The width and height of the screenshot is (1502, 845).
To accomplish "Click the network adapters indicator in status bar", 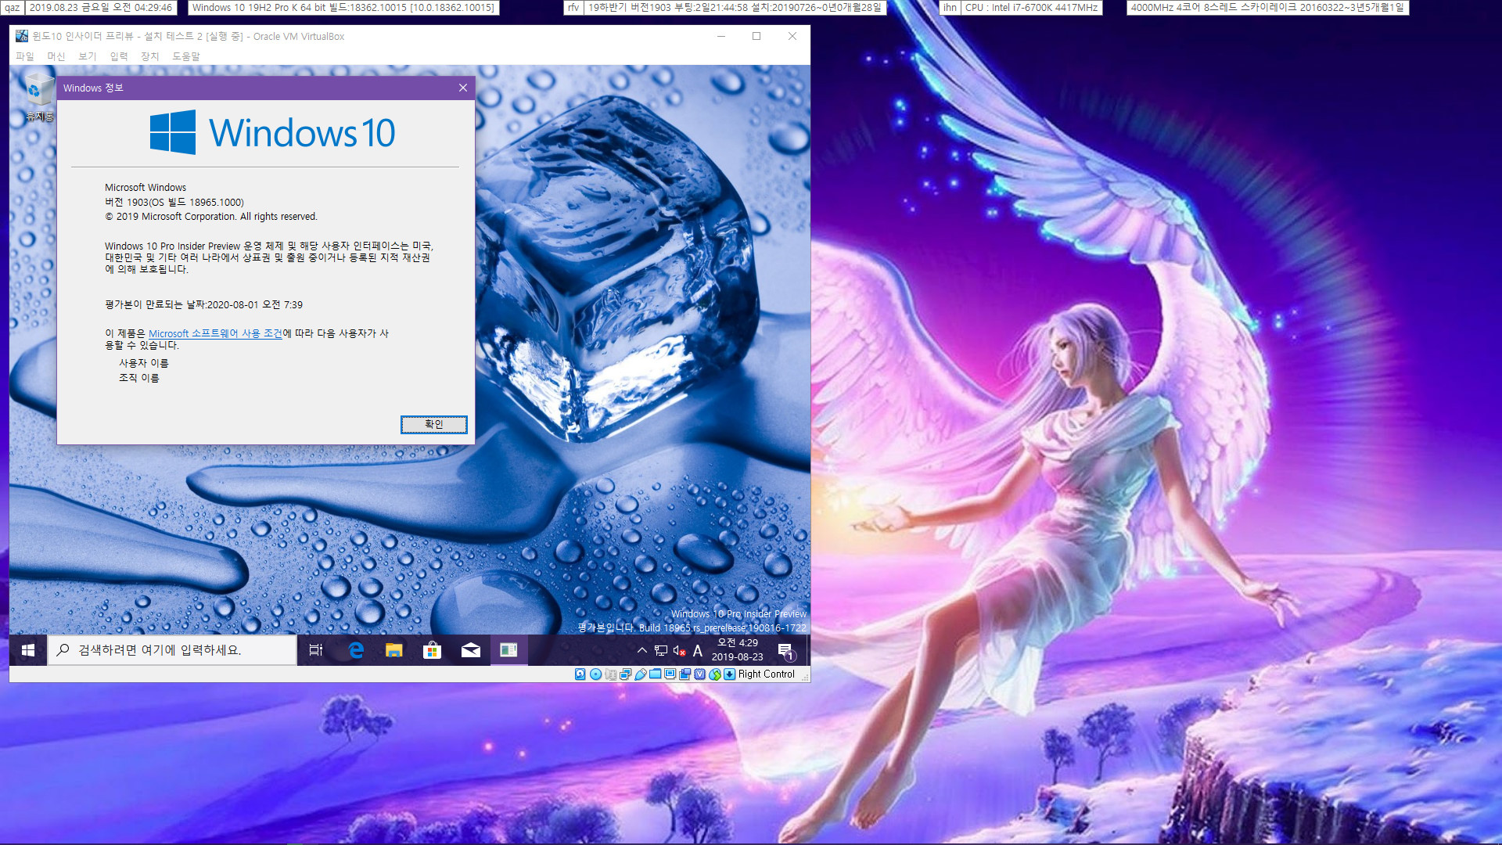I will pos(626,674).
